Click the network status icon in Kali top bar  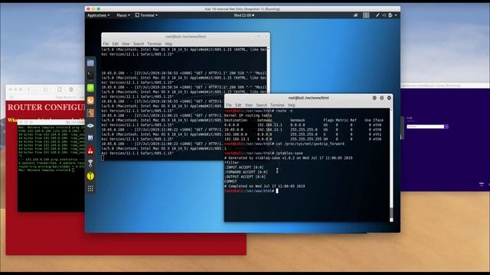click(355, 15)
